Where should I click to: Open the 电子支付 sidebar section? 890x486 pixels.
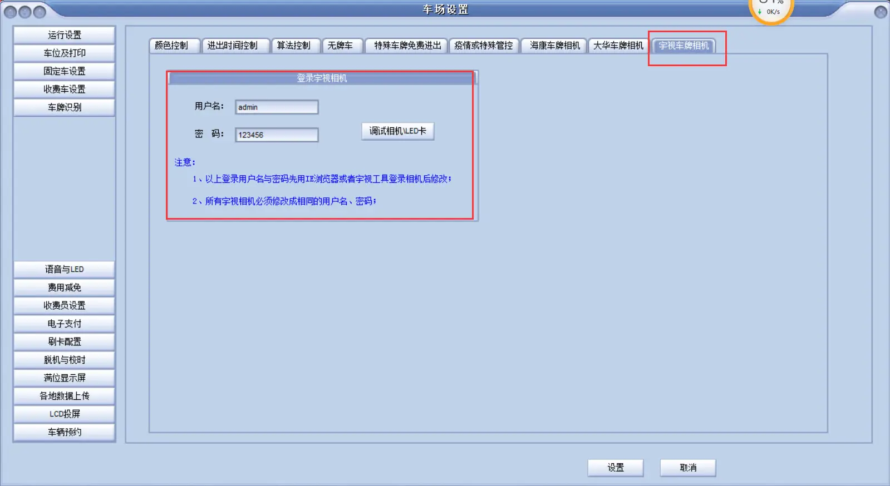coord(65,324)
